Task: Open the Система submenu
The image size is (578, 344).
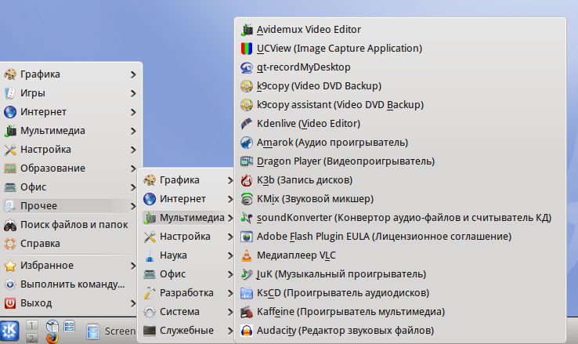Action: 188,312
